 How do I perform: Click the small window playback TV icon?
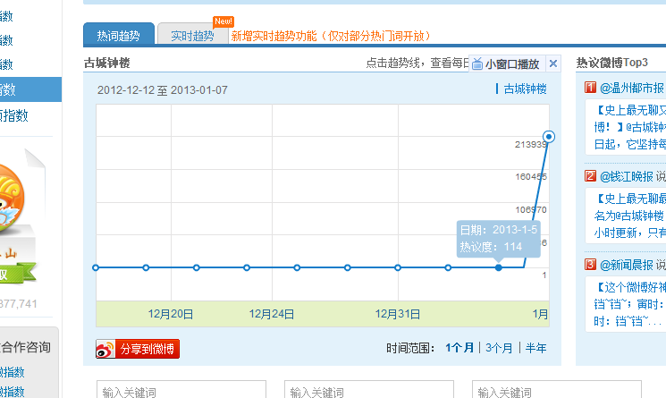tap(476, 64)
